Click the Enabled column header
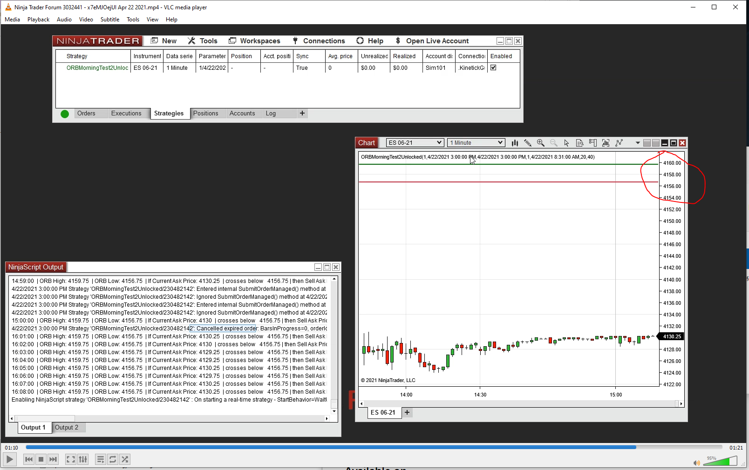Viewport: 749px width, 470px height. point(504,56)
